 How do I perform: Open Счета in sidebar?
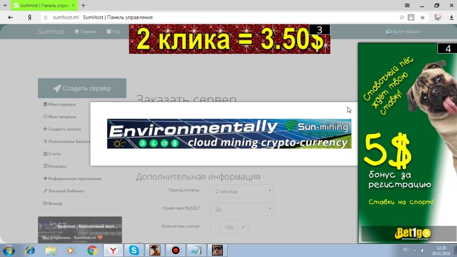pos(52,154)
